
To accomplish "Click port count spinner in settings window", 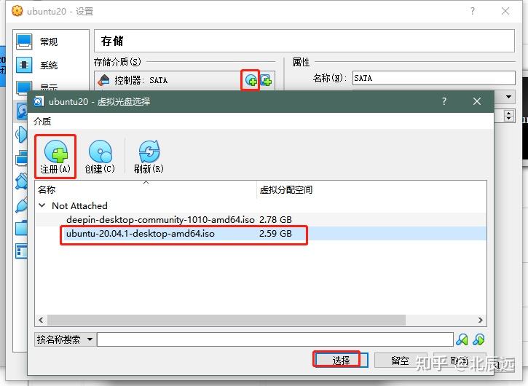I will click(x=509, y=116).
